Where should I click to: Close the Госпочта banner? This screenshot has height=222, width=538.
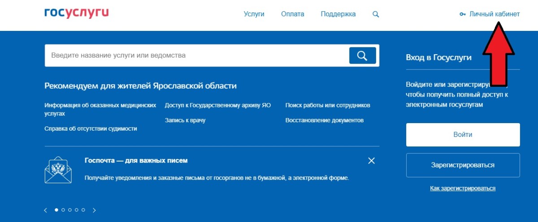click(x=371, y=161)
